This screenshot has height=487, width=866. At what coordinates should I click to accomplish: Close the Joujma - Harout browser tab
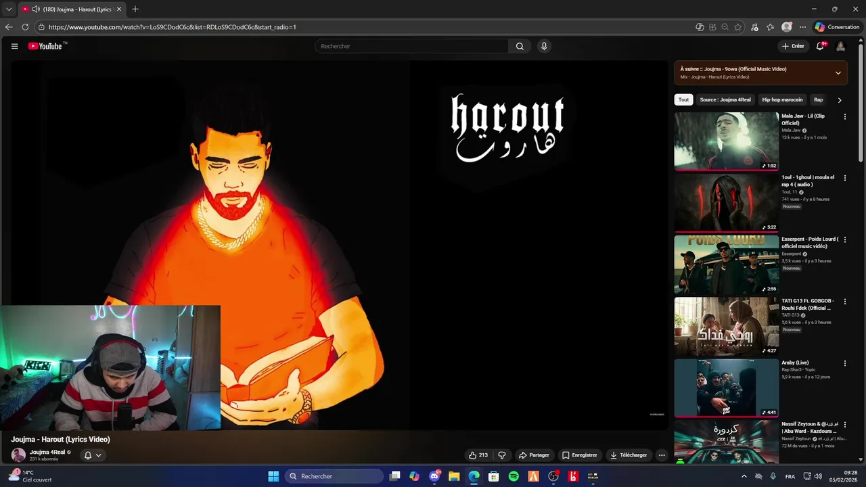pyautogui.click(x=119, y=9)
